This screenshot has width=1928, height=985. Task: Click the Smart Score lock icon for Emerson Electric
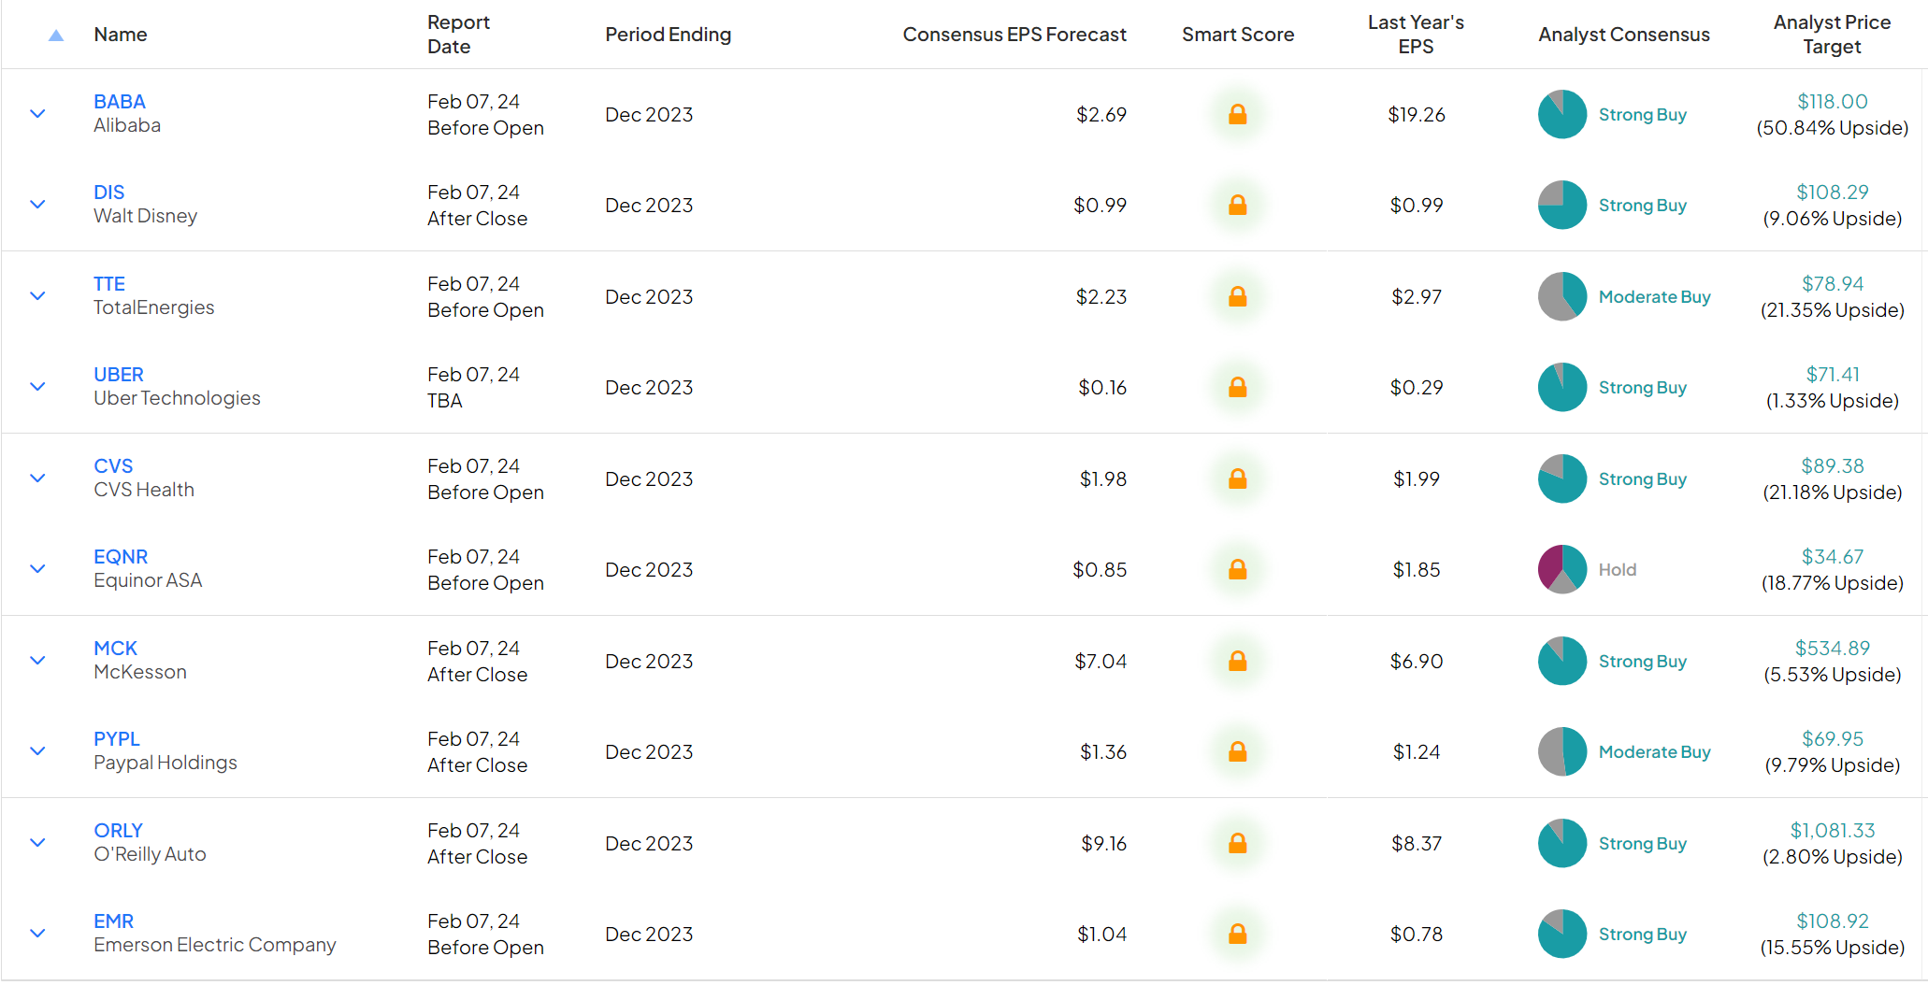click(x=1237, y=934)
